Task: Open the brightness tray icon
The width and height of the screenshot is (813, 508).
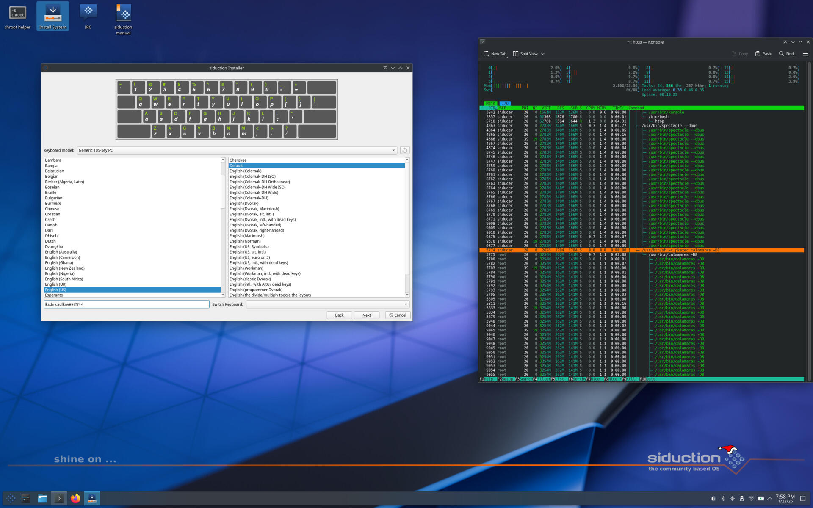Action: (732, 499)
